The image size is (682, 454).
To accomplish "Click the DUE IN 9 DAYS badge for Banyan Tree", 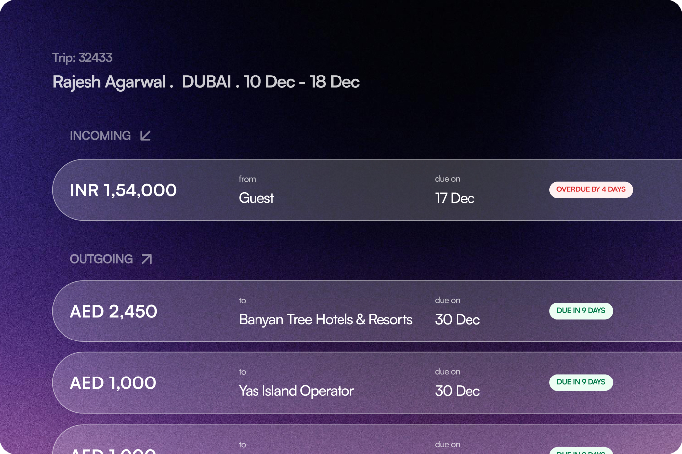I will (x=581, y=311).
